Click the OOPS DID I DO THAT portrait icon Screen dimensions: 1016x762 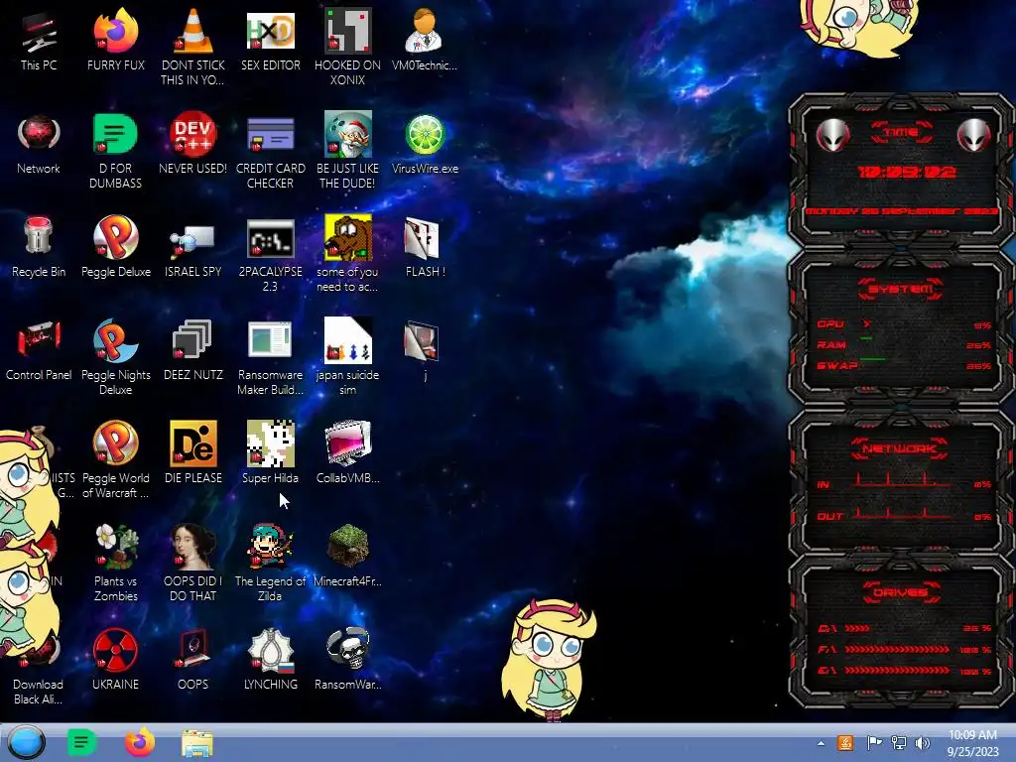point(193,546)
